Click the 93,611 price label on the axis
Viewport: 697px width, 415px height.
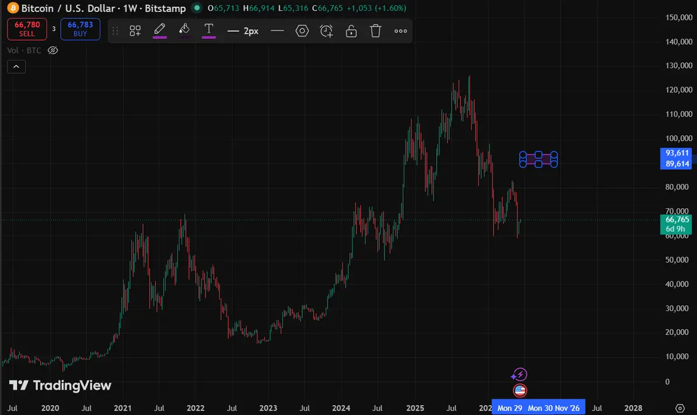click(677, 153)
